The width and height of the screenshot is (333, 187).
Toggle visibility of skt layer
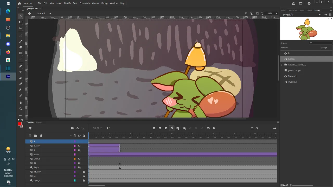[x=79, y=163]
